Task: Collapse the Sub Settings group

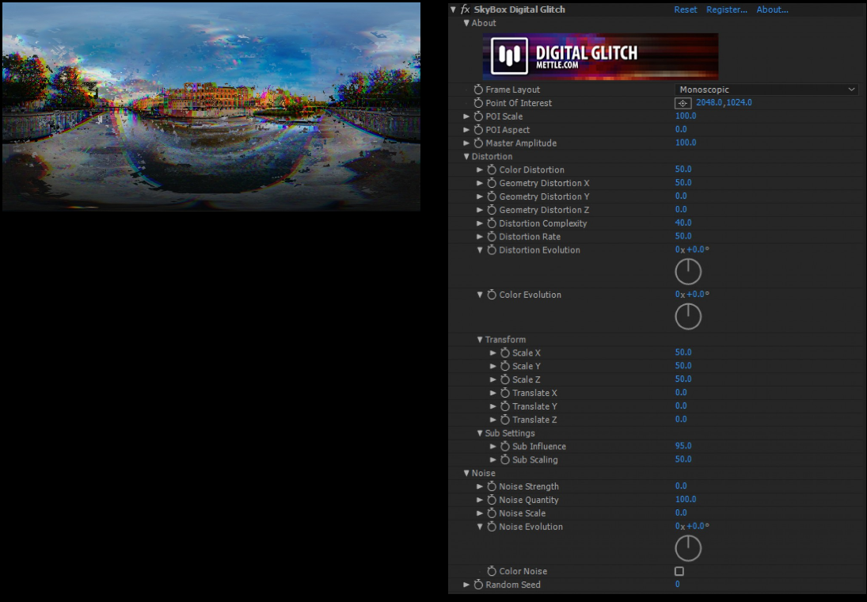Action: point(480,433)
